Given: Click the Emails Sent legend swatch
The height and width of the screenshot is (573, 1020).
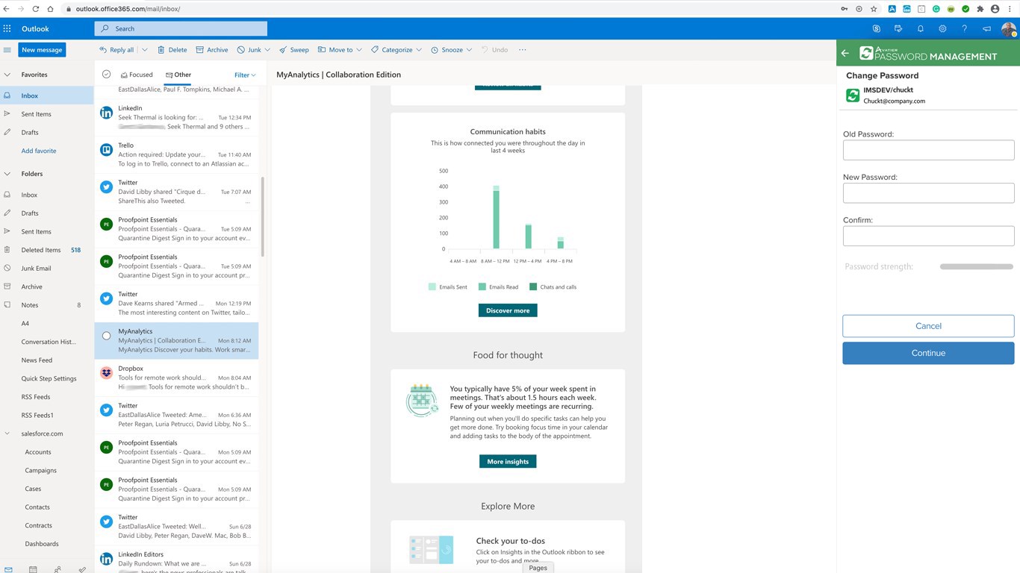Looking at the screenshot, I should pos(432,286).
